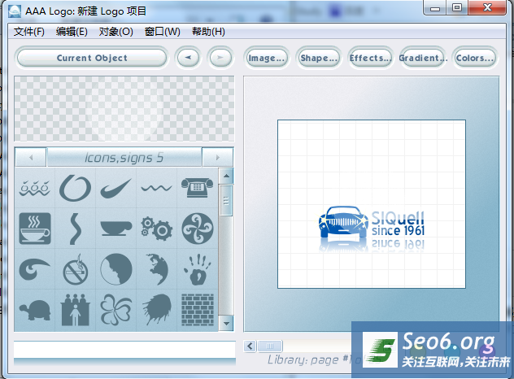Screen dimensions: 514x379
Task: Switch to previous icon category
Action: click(x=31, y=157)
